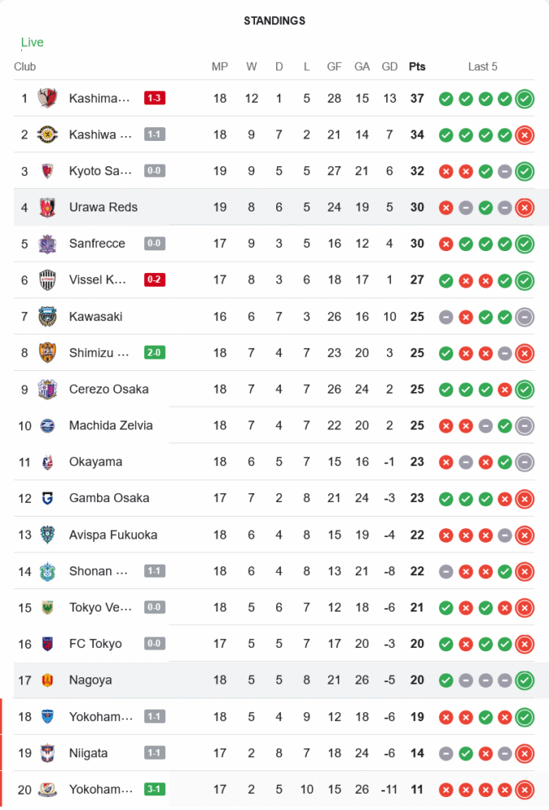Image resolution: width=549 pixels, height=810 pixels.
Task: Click Kawasaki's latest draw result icon
Action: coord(525,317)
